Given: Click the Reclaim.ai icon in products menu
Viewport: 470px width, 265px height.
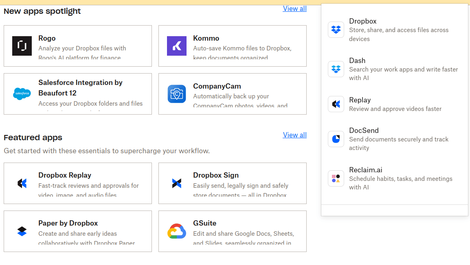Looking at the screenshot, I should pyautogui.click(x=336, y=178).
